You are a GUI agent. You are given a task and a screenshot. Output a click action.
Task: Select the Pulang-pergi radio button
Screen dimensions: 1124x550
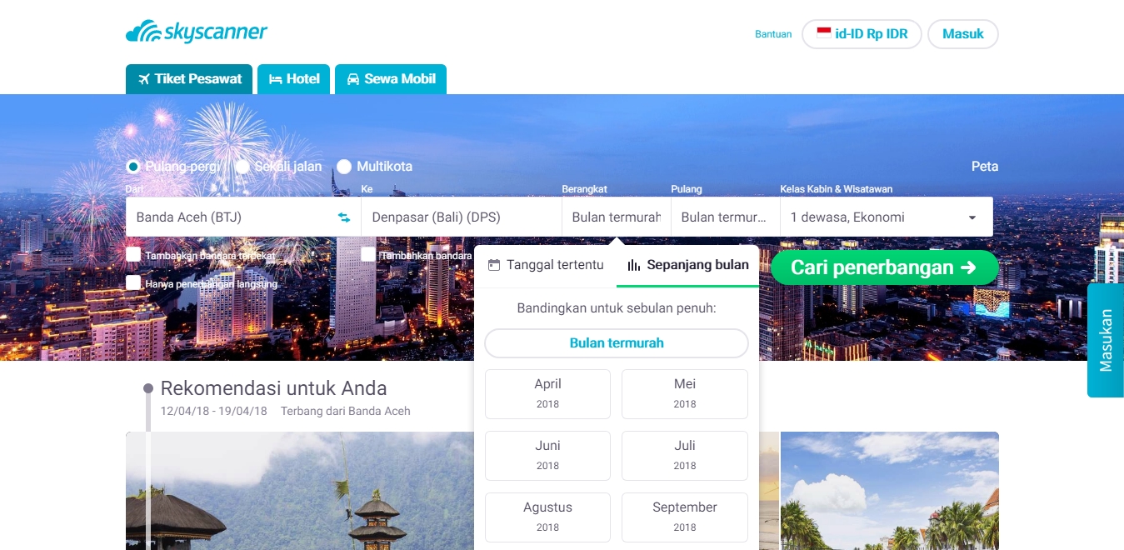[x=133, y=167]
